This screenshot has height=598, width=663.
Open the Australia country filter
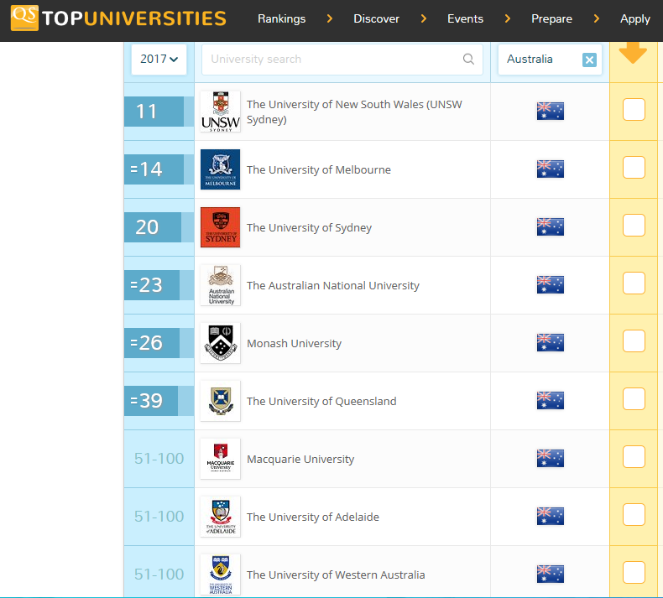pyautogui.click(x=550, y=60)
